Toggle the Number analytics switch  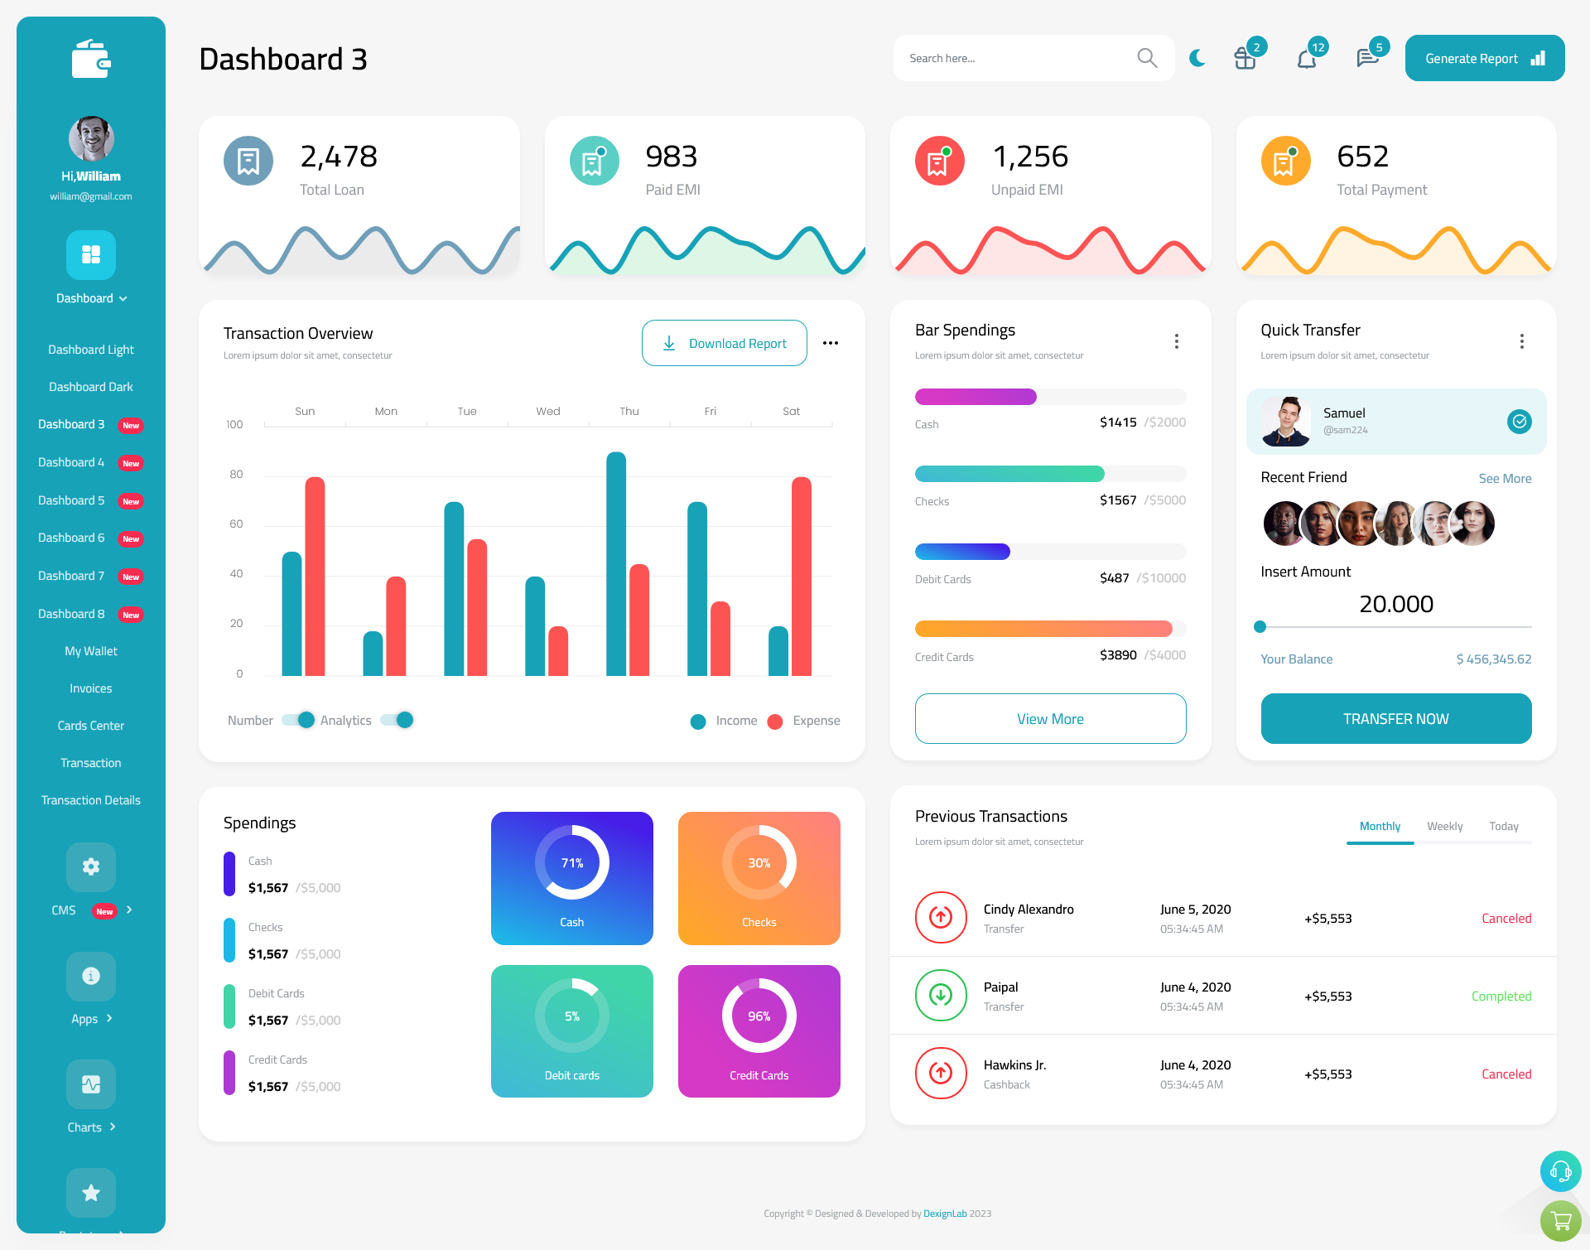point(294,719)
